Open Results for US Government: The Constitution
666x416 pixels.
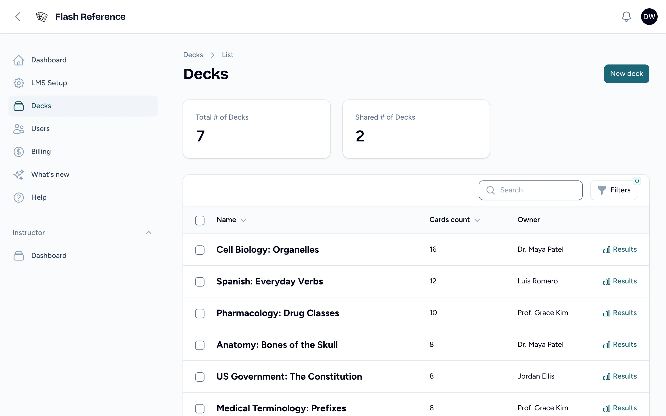click(620, 376)
